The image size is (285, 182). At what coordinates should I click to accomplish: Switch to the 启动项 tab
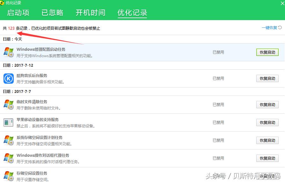click(18, 13)
